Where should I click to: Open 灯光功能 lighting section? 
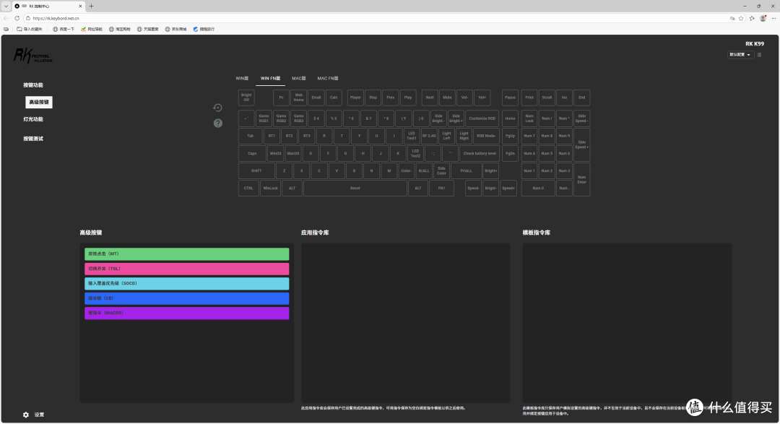pyautogui.click(x=32, y=119)
